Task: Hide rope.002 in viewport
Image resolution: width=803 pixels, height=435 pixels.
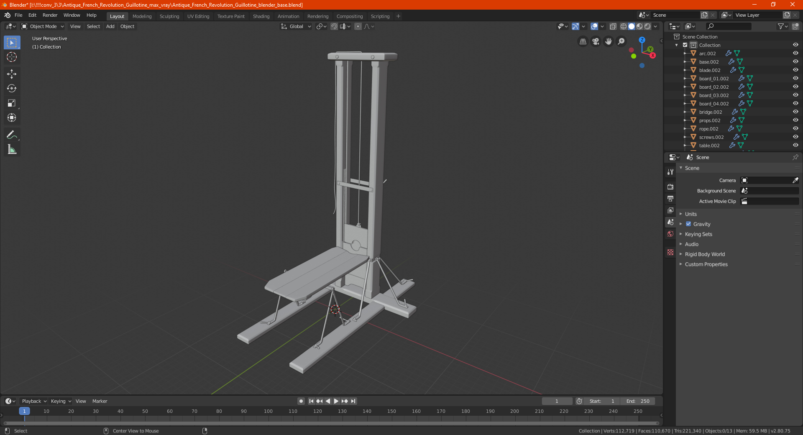Action: tap(795, 128)
